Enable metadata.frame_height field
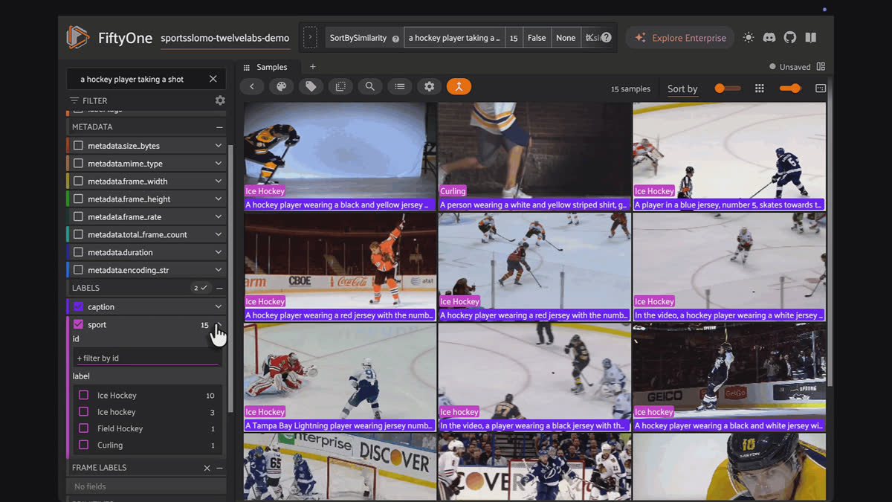The height and width of the screenshot is (502, 892). pyautogui.click(x=78, y=199)
